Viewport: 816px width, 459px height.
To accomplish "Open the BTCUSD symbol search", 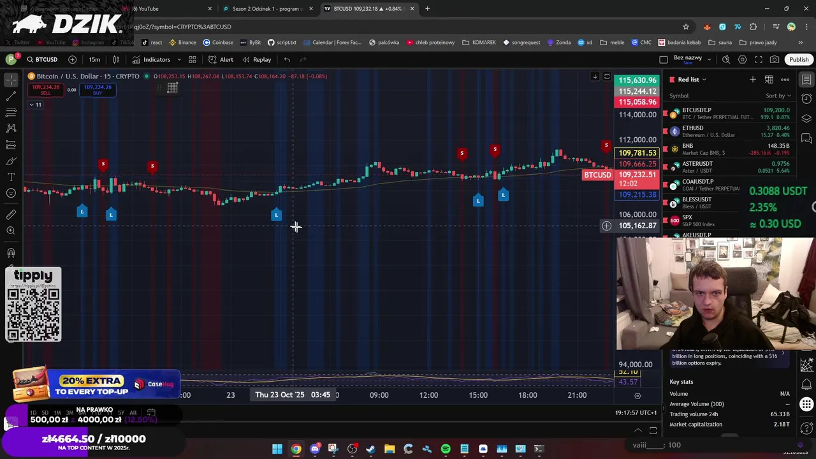I will pos(41,59).
